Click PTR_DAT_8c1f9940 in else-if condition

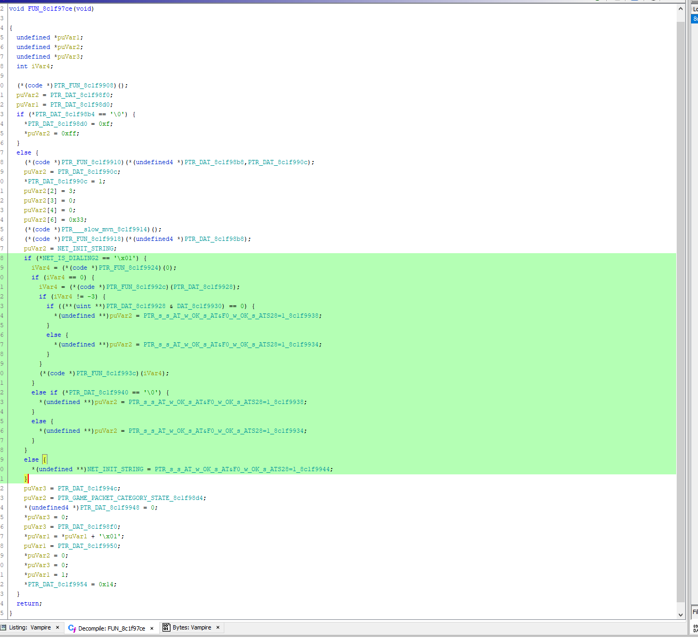point(99,392)
